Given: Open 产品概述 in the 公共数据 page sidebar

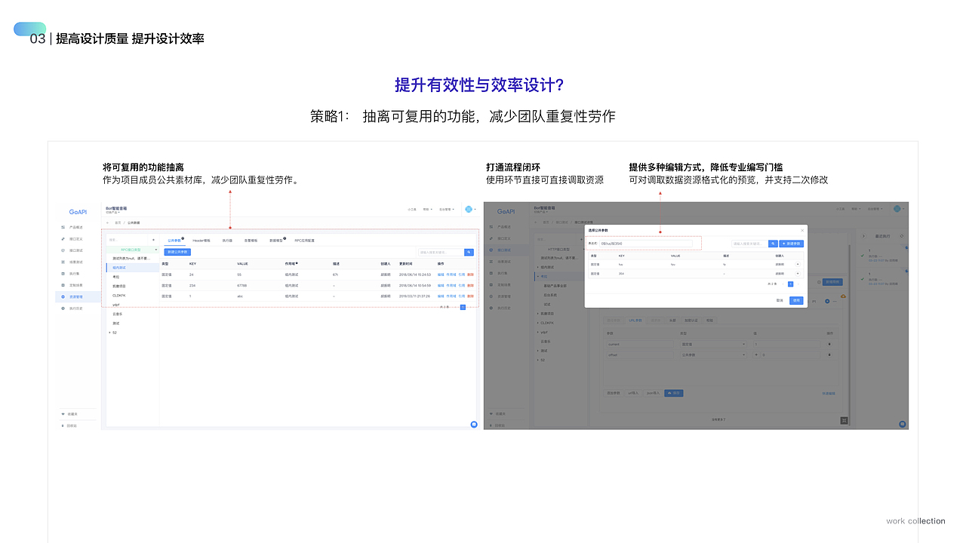Looking at the screenshot, I should [76, 227].
